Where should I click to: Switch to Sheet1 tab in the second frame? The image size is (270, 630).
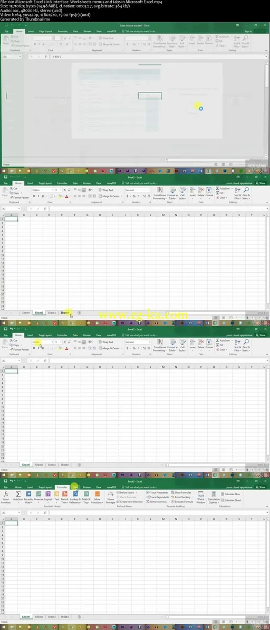coord(26,312)
